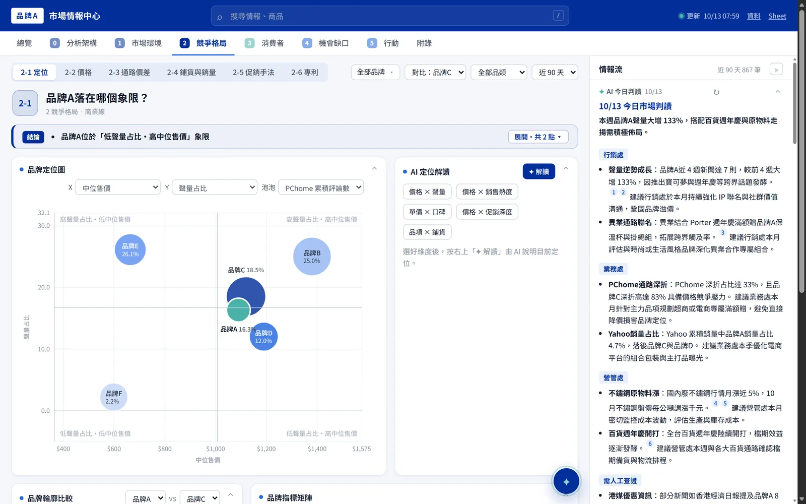Viewport: 806px width, 504px height.
Task: Open the X axis 中位售價 dropdown
Action: (118, 187)
